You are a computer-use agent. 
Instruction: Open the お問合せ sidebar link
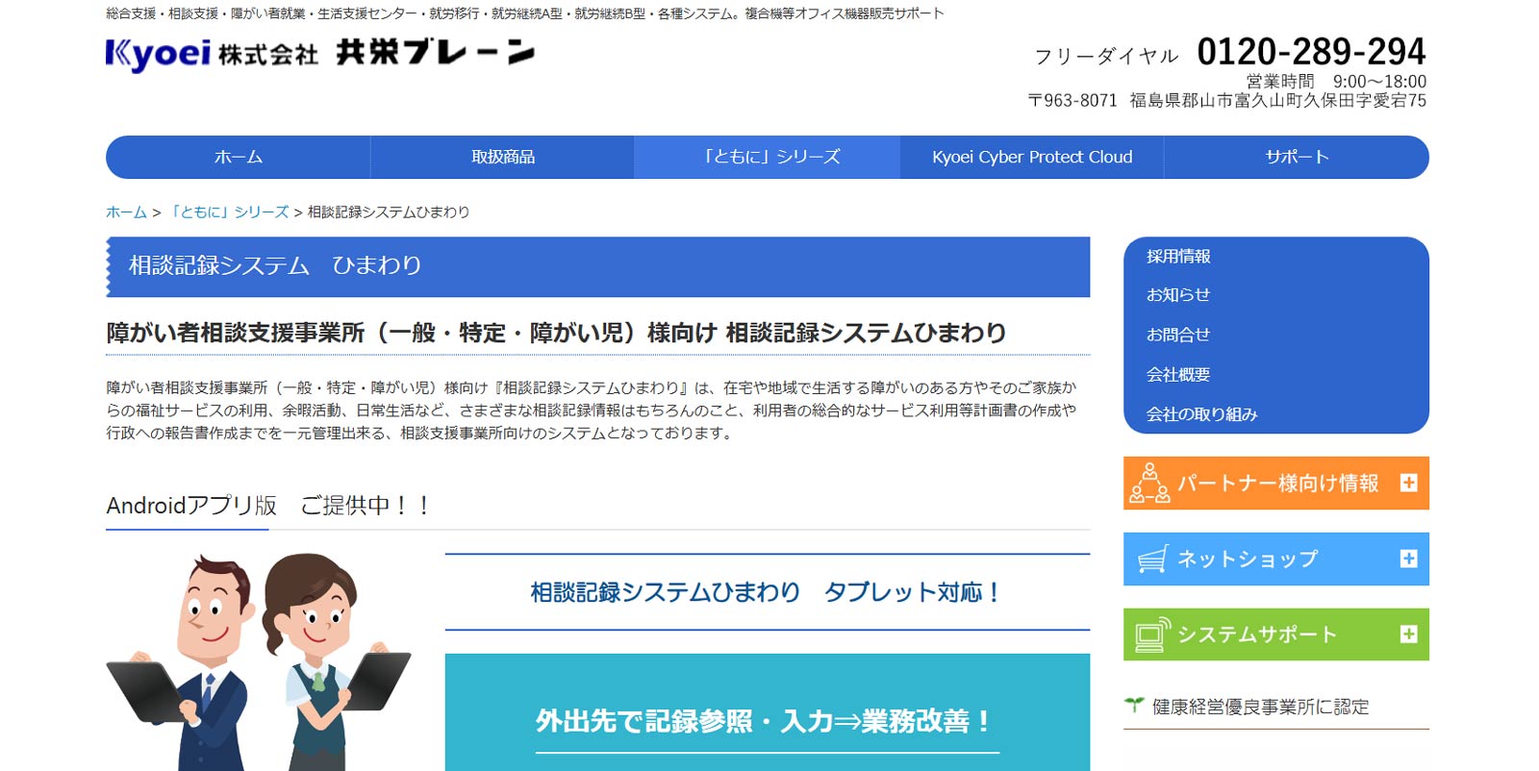1178,335
